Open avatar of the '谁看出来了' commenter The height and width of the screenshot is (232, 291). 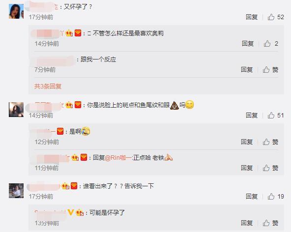[16, 191]
